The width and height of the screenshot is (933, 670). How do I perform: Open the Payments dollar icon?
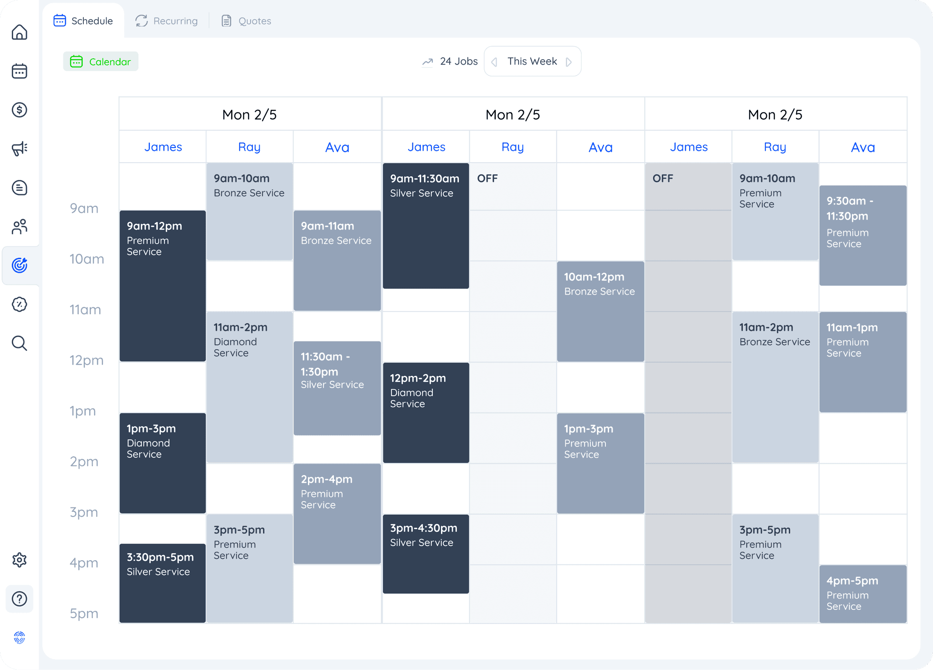[20, 110]
